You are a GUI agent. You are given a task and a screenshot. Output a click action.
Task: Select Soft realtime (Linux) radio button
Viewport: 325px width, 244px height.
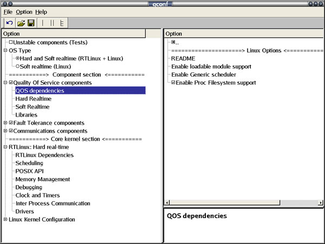(x=17, y=66)
